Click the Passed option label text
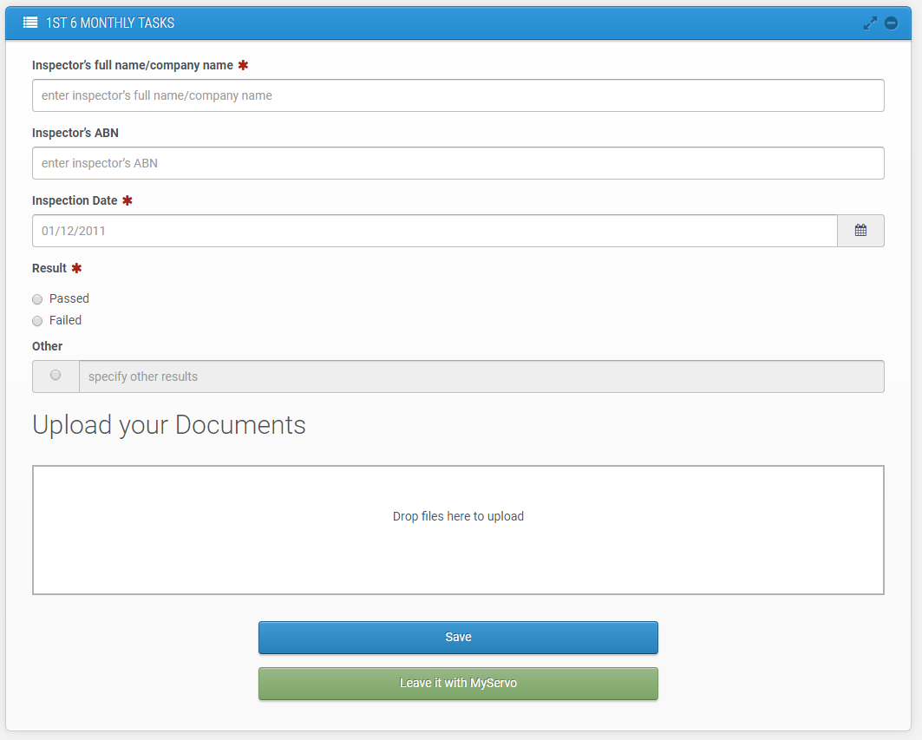The width and height of the screenshot is (922, 740). point(69,298)
